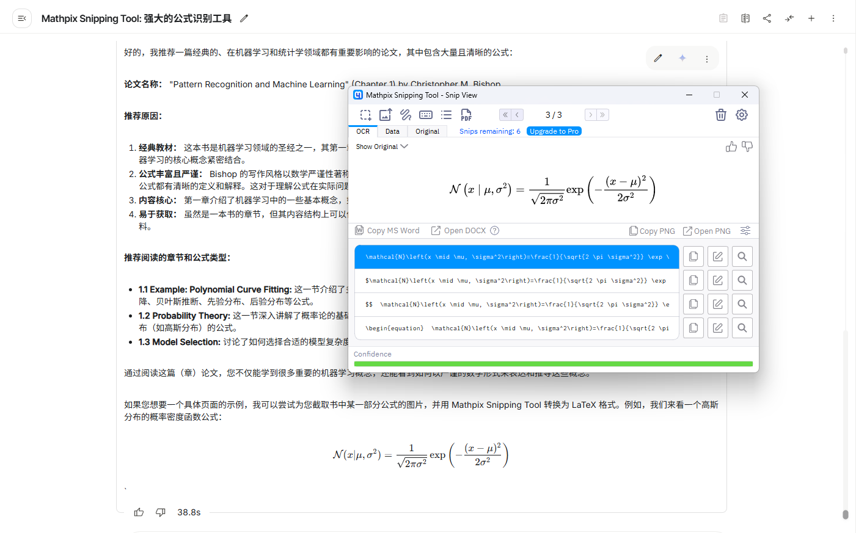Click Open DOCX
The height and width of the screenshot is (533, 856).
click(458, 231)
